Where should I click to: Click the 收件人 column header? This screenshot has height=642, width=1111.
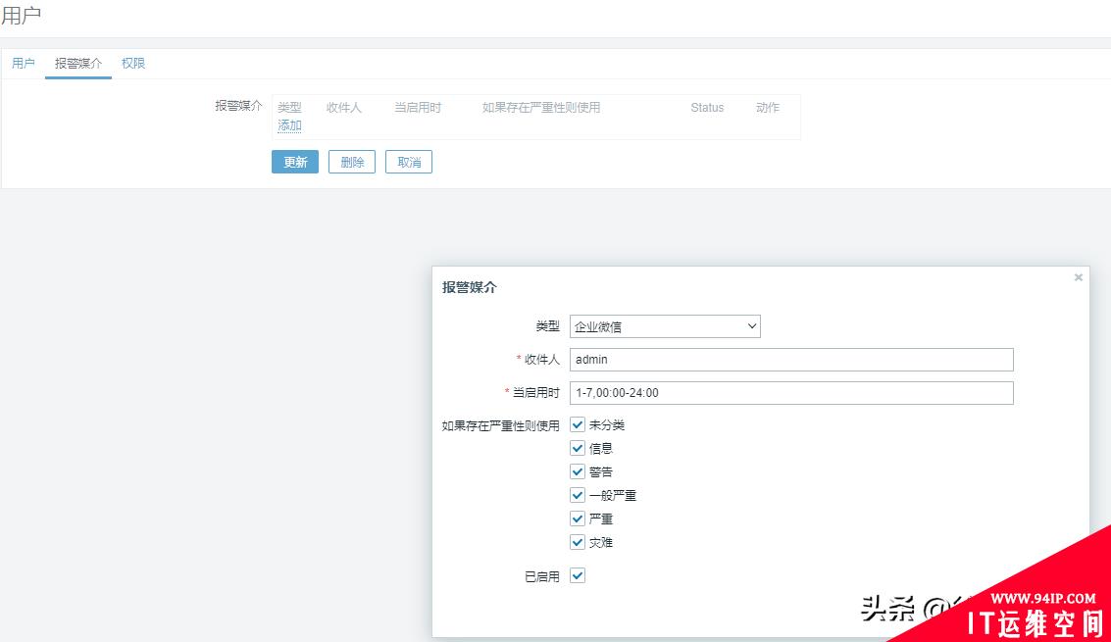(x=343, y=107)
